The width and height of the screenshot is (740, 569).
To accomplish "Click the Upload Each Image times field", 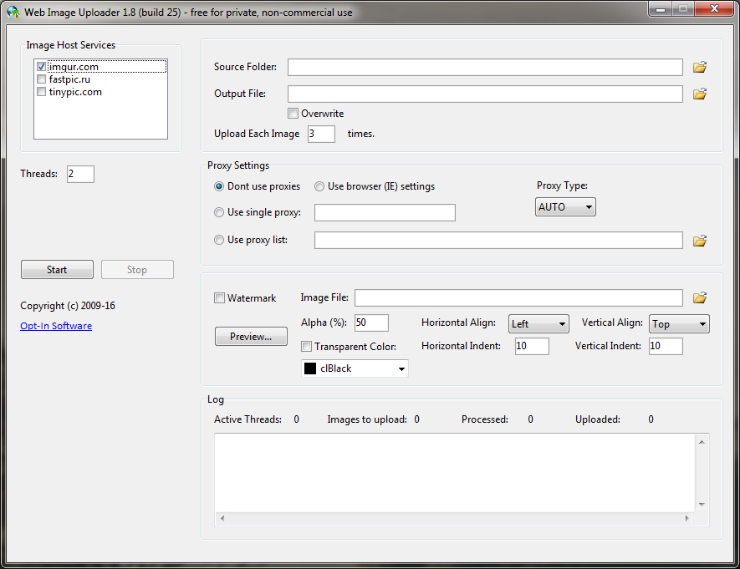I will coord(321,134).
